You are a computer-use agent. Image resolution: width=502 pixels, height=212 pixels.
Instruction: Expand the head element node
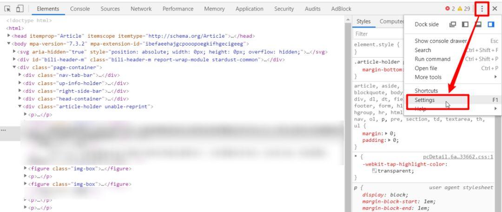coord(9,36)
